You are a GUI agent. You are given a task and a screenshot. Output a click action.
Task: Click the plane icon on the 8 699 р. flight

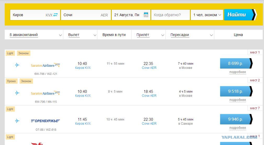17,65
